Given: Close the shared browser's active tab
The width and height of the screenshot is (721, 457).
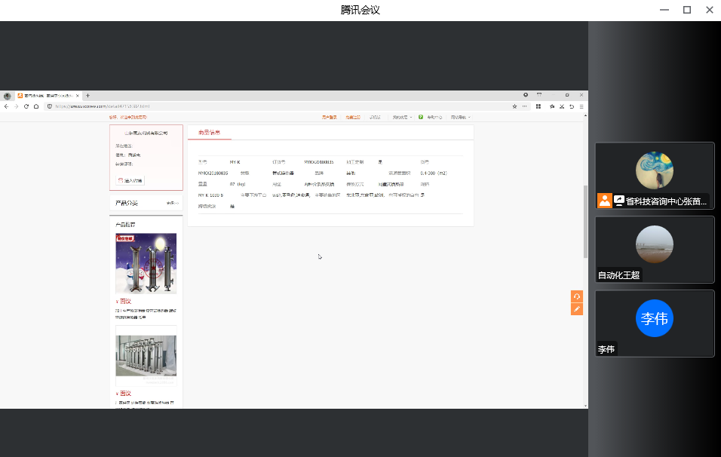Looking at the screenshot, I should [x=78, y=96].
